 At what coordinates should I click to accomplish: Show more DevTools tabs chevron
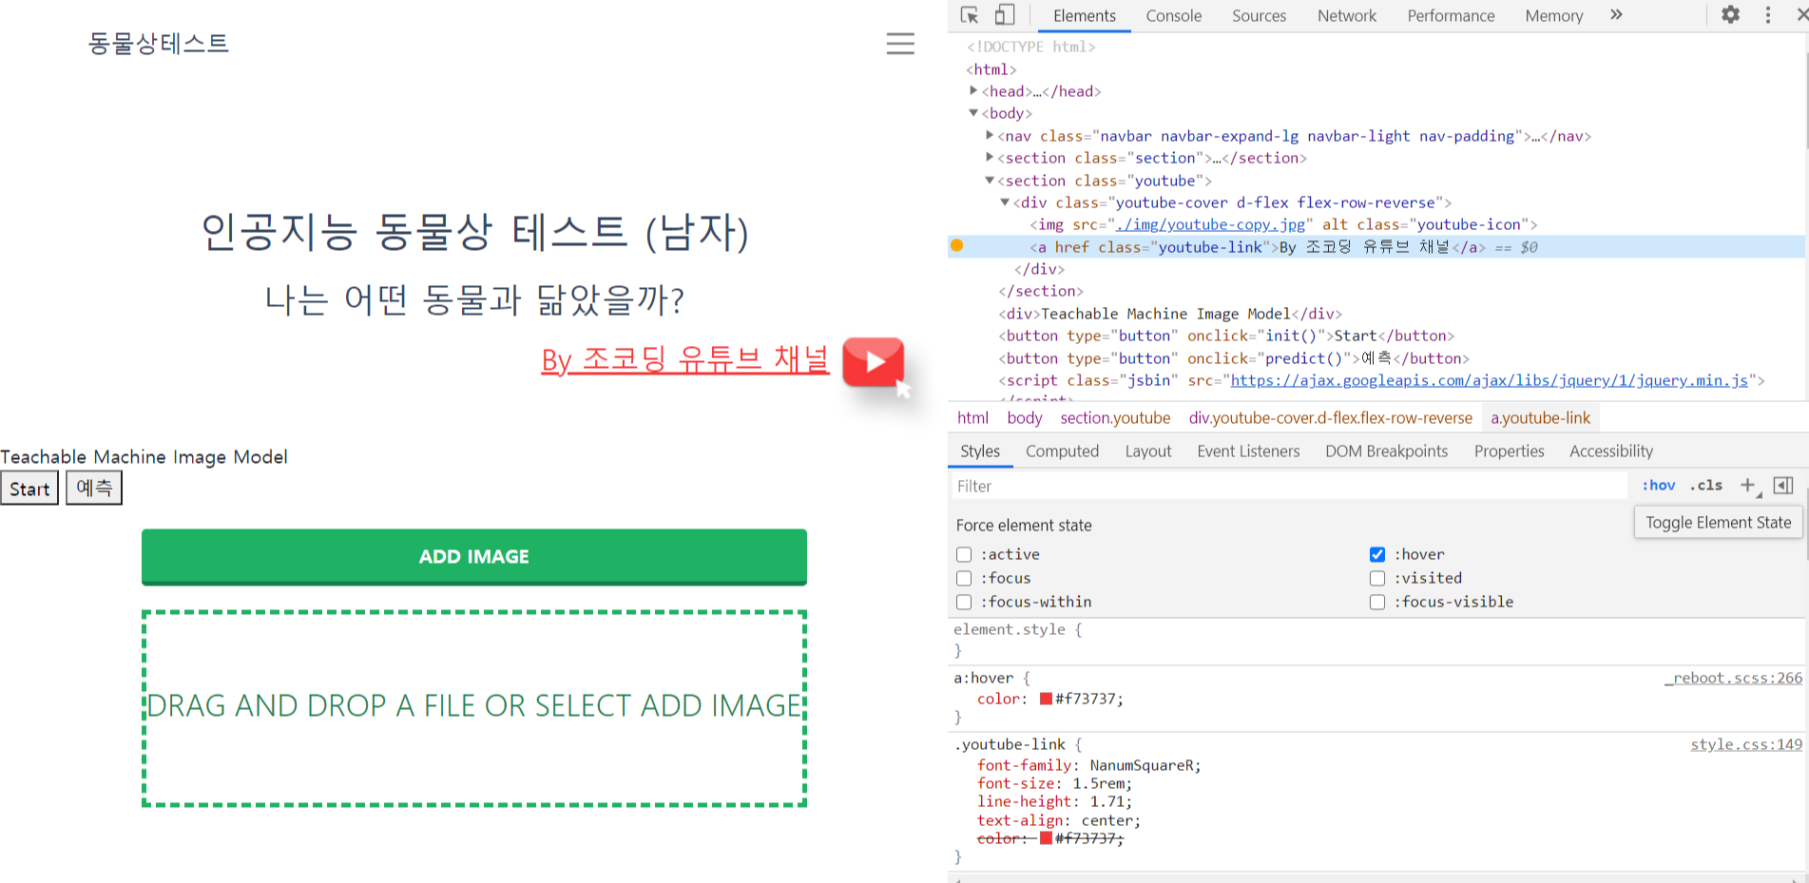click(x=1616, y=15)
